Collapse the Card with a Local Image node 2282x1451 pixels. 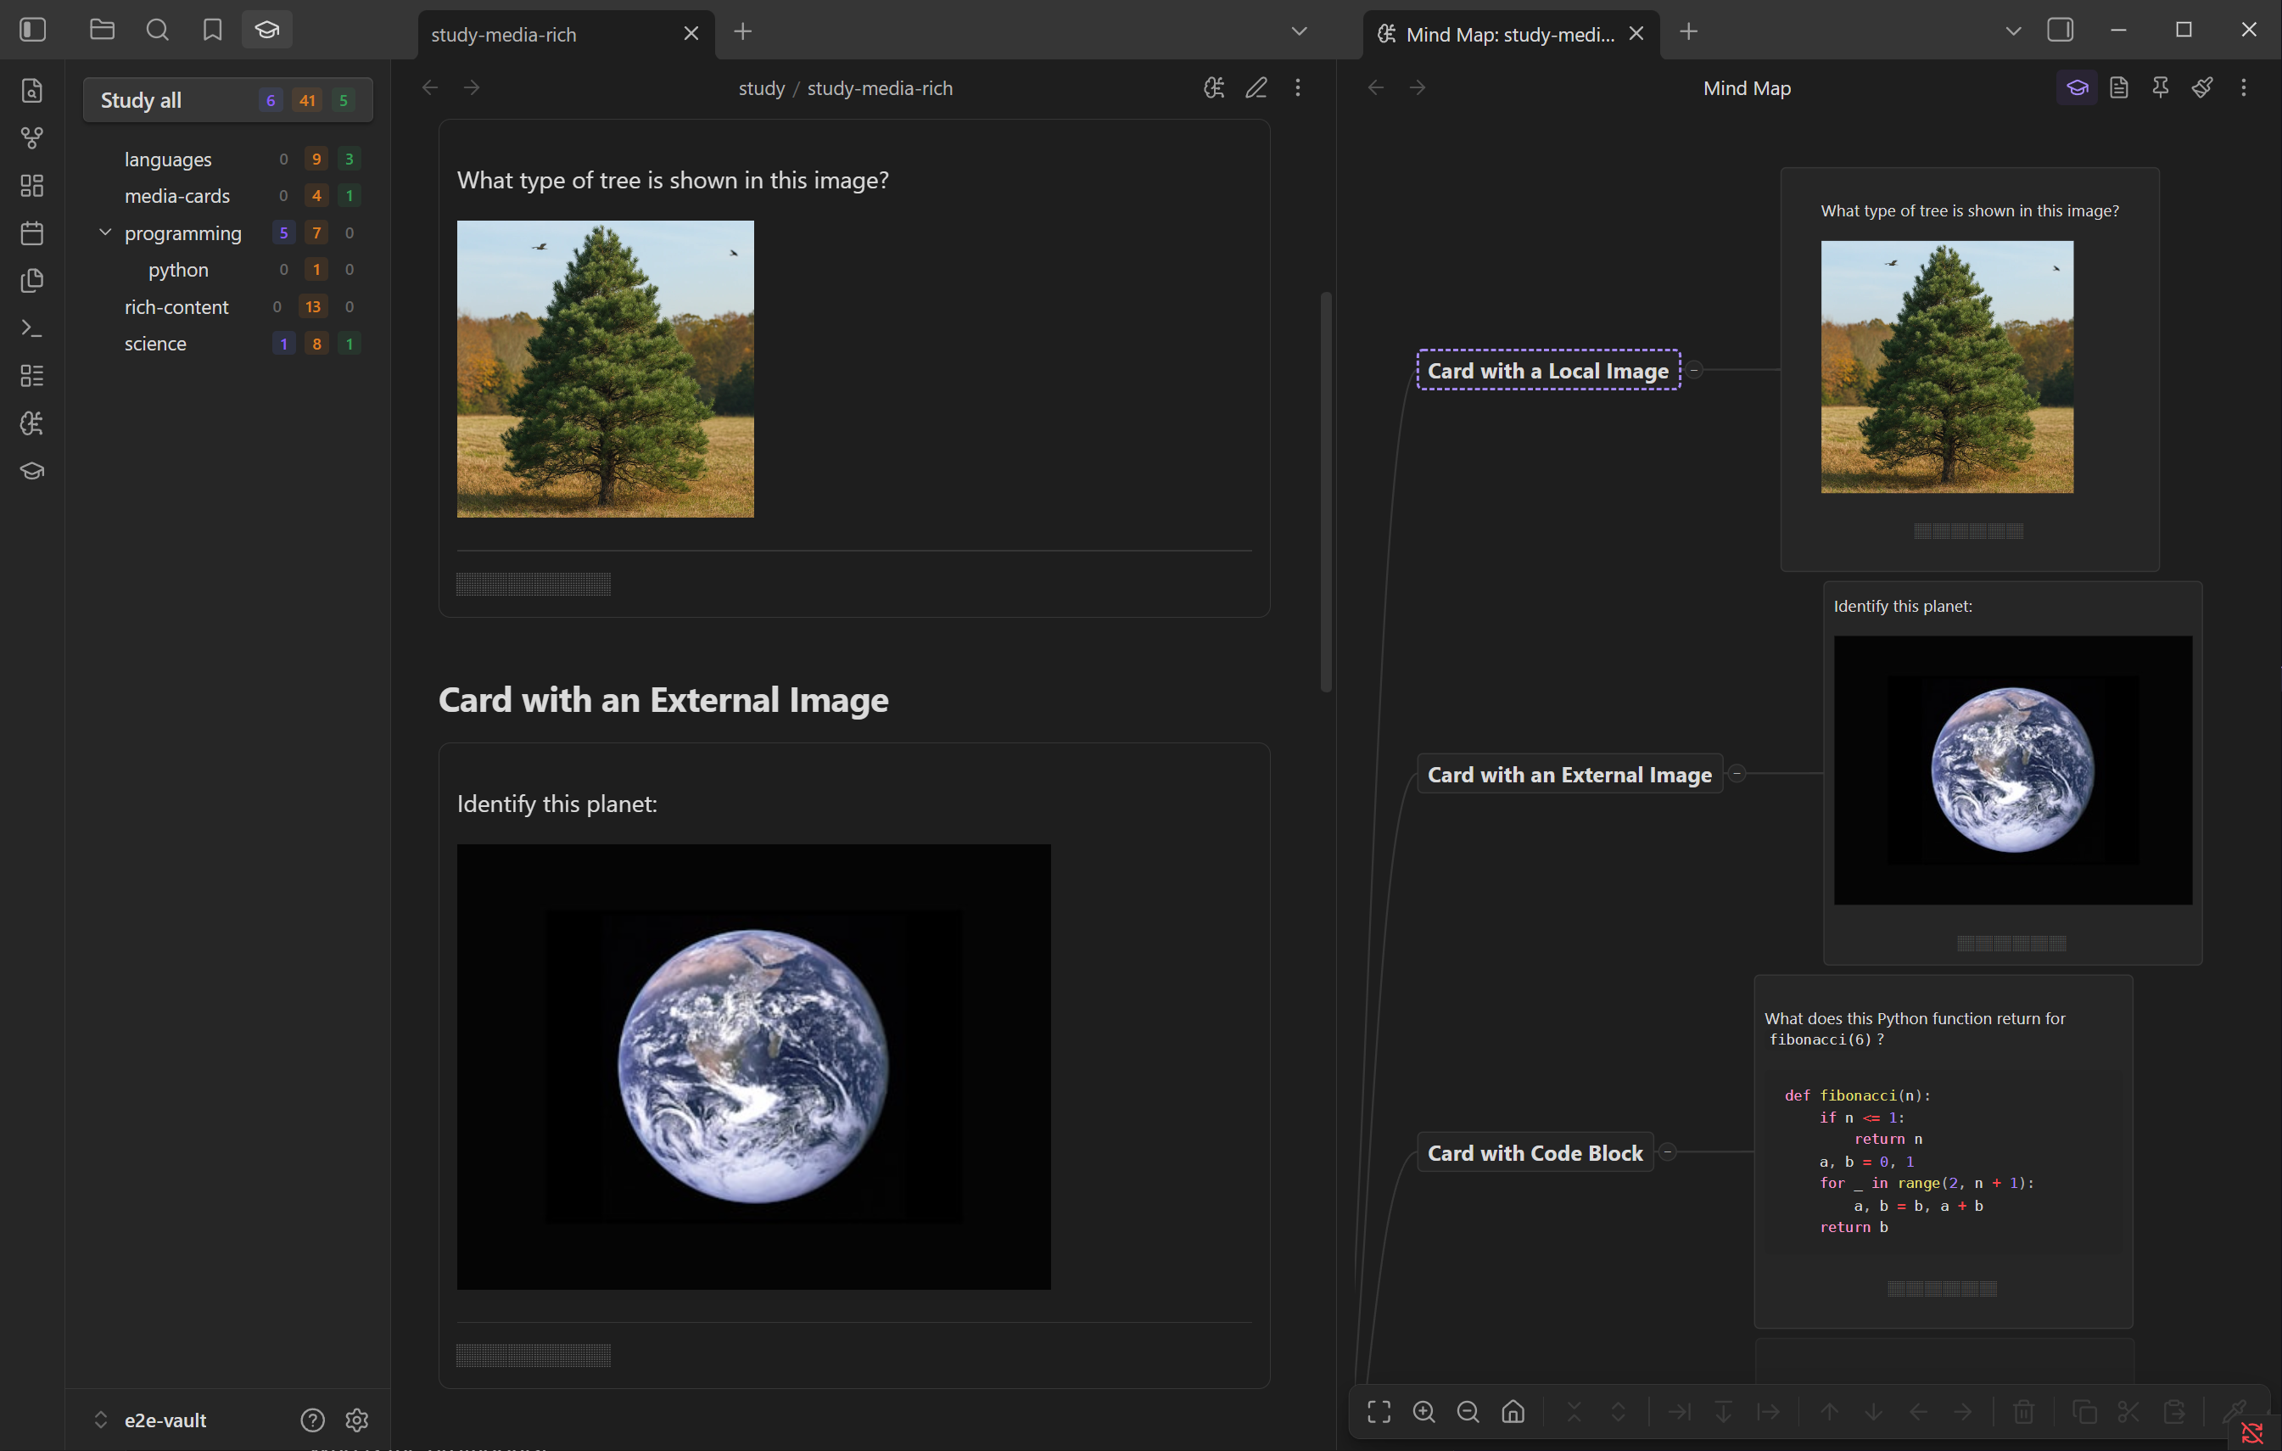pos(1694,370)
